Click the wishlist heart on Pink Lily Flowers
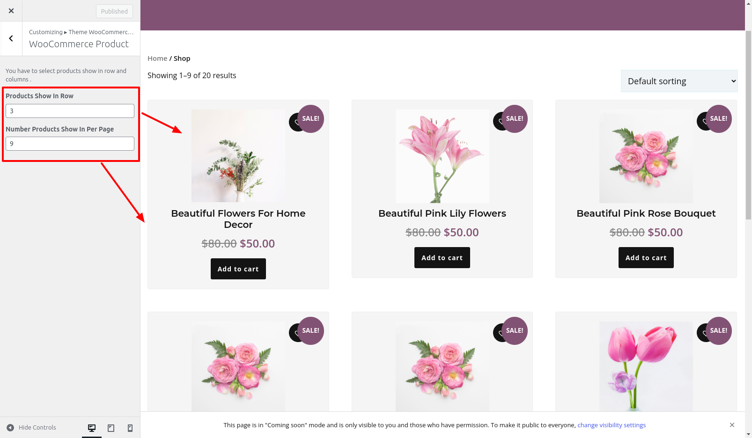 tap(499, 123)
